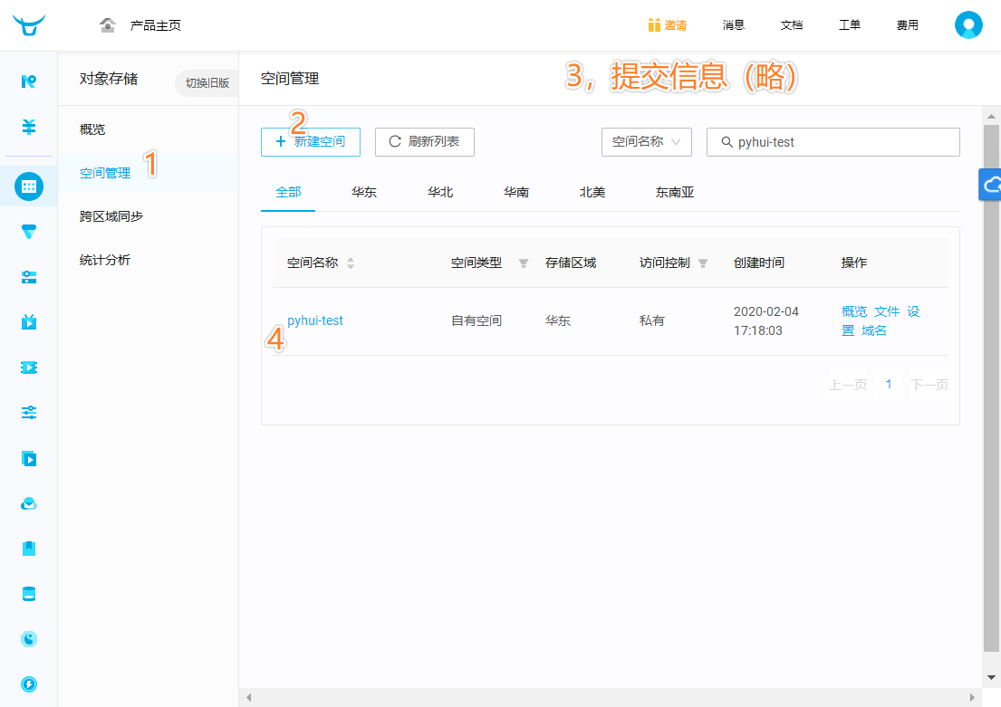Toggle sorting on the 空间名称 column
This screenshot has height=707, width=1001.
(351, 263)
